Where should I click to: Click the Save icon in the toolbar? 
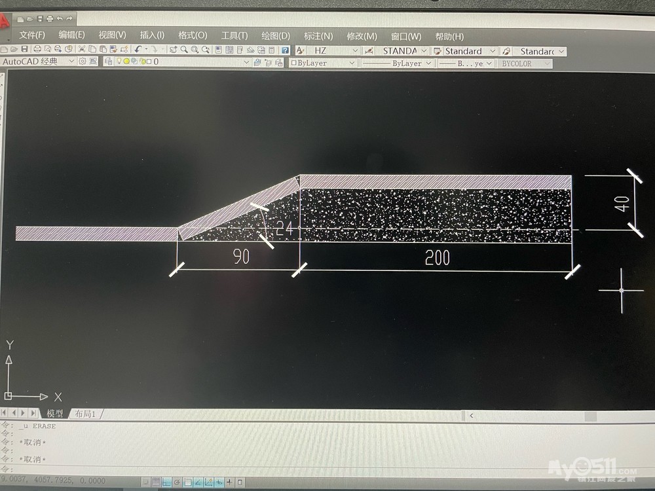pos(24,50)
